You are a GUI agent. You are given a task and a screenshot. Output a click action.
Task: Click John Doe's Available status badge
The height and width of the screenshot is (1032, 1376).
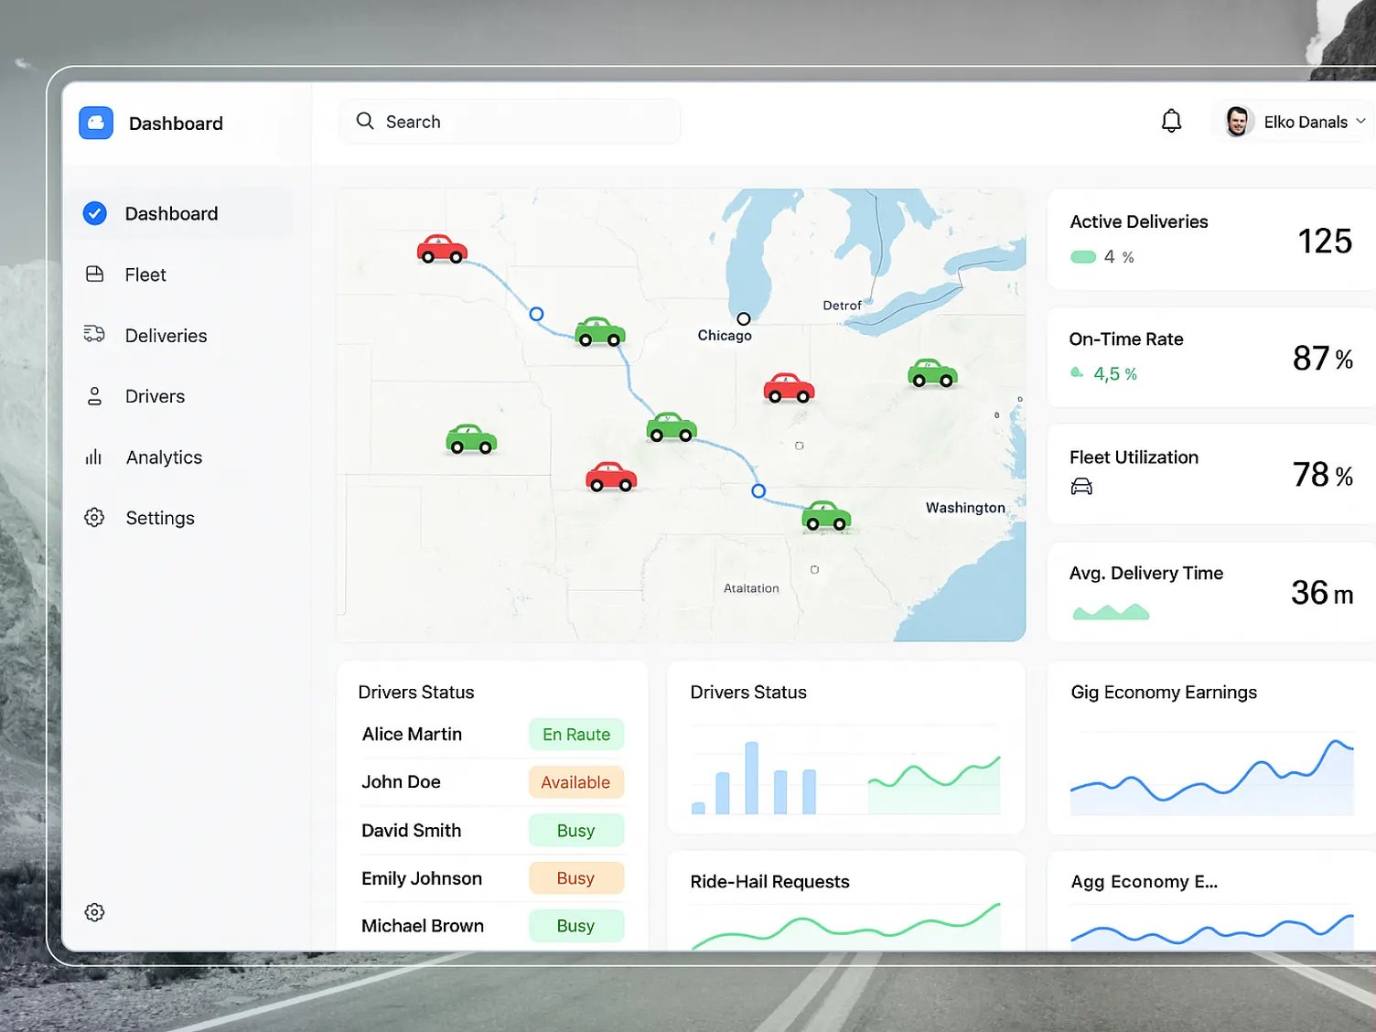click(x=575, y=782)
